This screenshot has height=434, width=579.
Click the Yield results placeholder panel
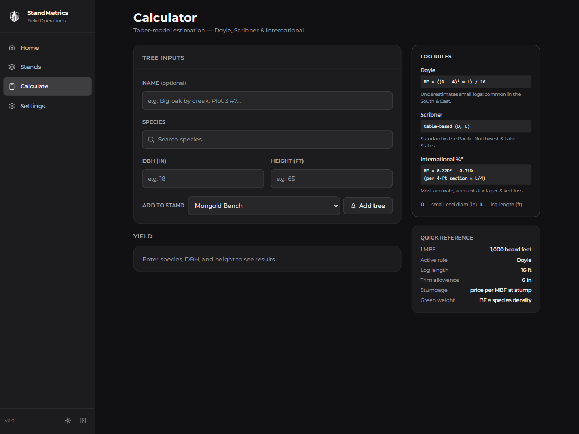pyautogui.click(x=267, y=259)
